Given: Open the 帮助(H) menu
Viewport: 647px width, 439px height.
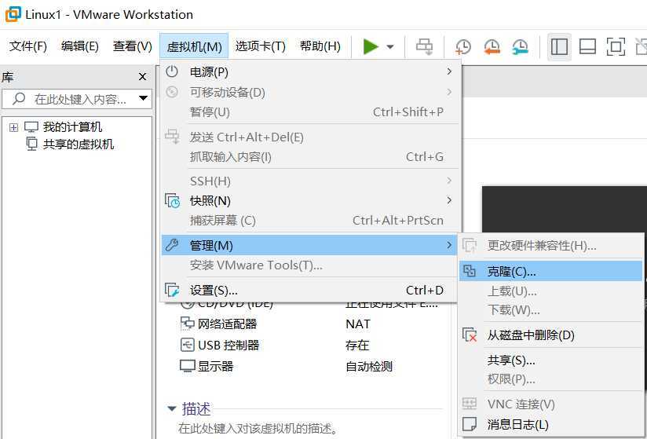Looking at the screenshot, I should tap(320, 46).
